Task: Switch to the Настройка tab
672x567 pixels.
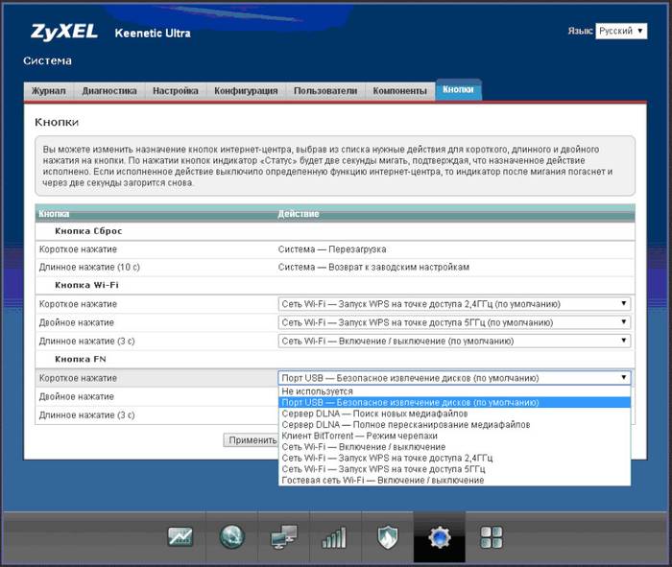Action: click(x=176, y=91)
